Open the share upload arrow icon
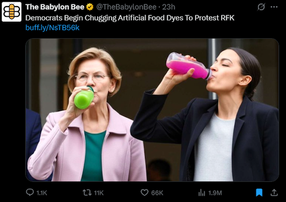Image resolution: width=286 pixels, height=202 pixels. pyautogui.click(x=274, y=192)
